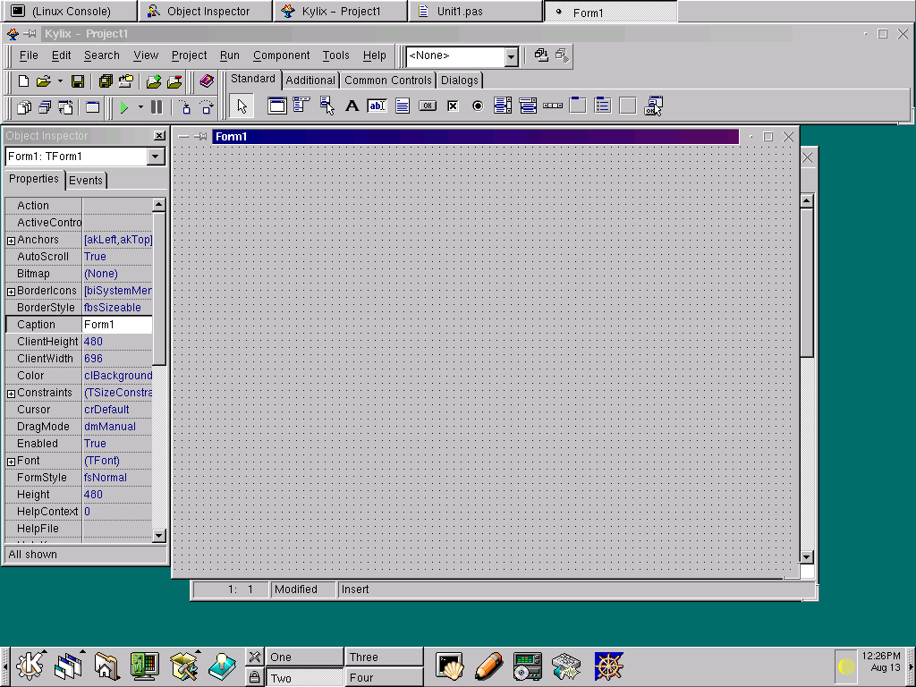Select the RadioButton component icon
916x687 pixels.
(478, 106)
